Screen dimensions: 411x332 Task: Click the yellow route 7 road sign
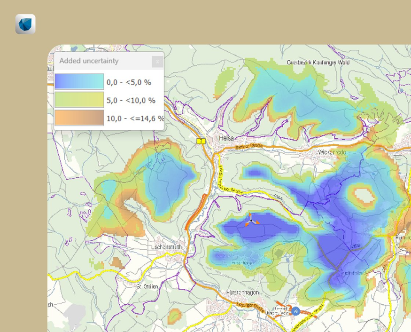point(201,141)
